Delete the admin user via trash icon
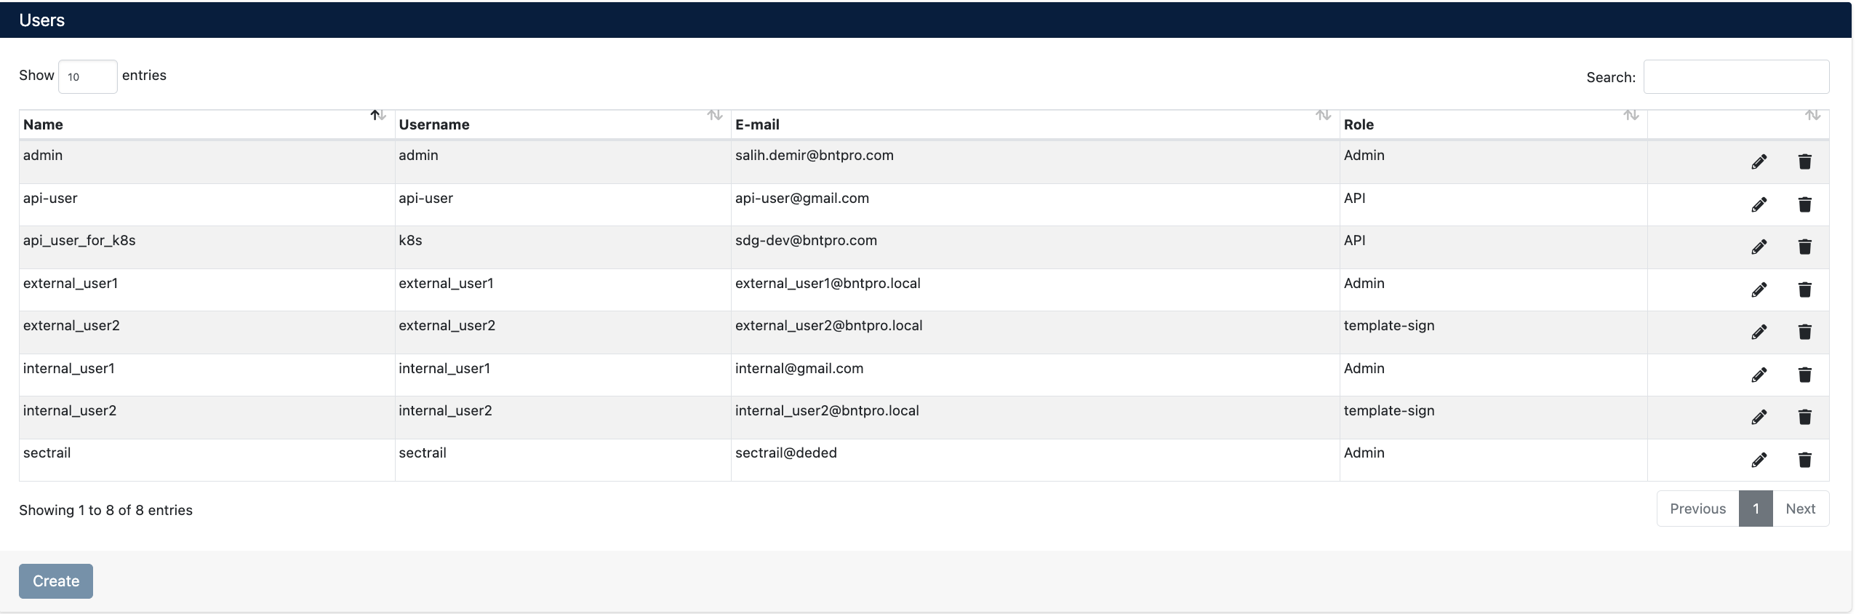The width and height of the screenshot is (1856, 614). [1804, 162]
